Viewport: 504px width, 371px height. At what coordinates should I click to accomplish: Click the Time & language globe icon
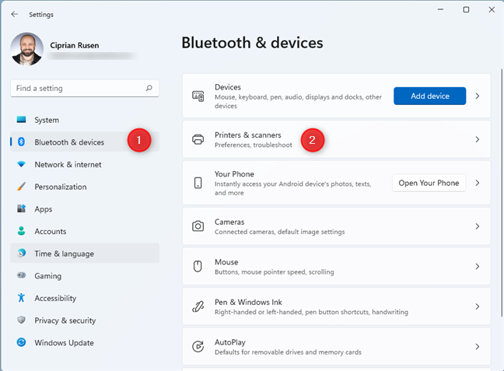click(21, 253)
